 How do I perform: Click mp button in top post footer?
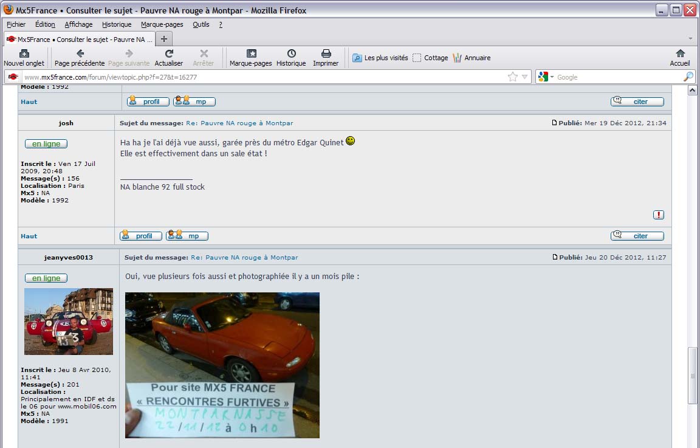[x=194, y=101]
